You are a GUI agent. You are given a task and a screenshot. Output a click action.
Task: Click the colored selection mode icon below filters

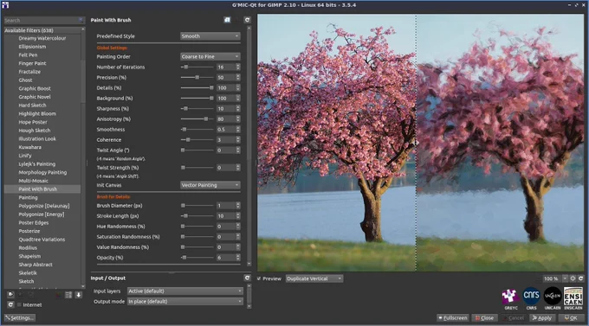coord(59,295)
